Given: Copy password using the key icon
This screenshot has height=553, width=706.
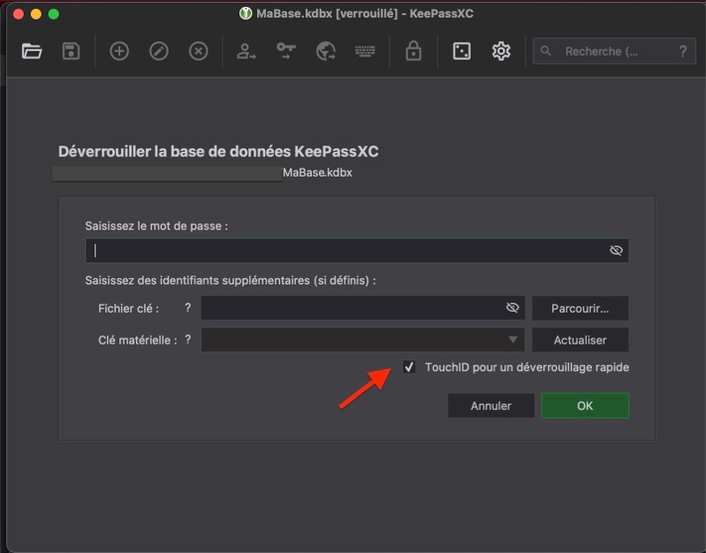Looking at the screenshot, I should point(285,51).
